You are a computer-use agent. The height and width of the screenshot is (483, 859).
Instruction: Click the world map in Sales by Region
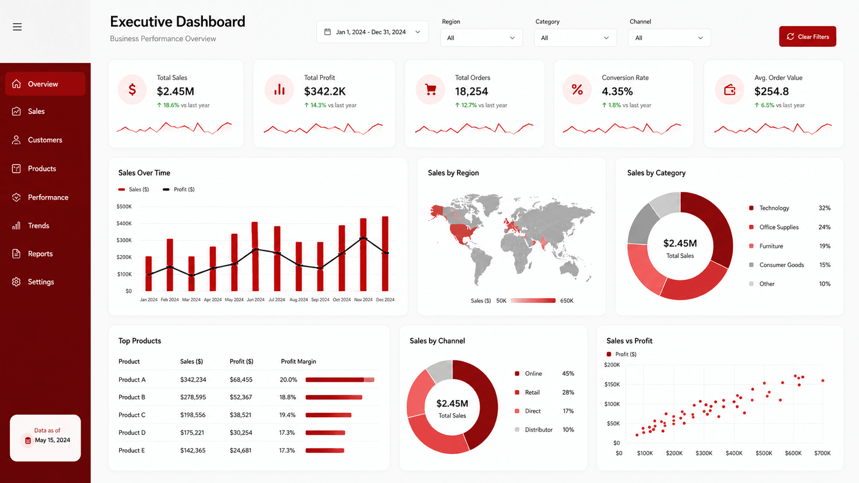click(511, 239)
